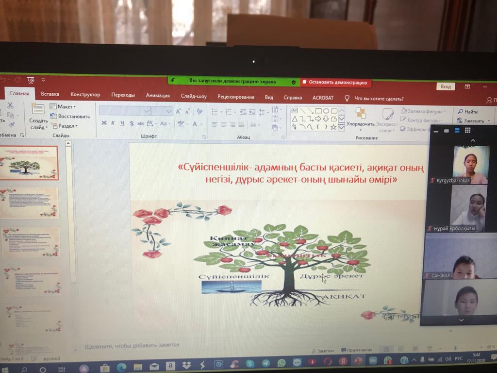Select the second slide thumbnail
Image resolution: width=497 pixels, height=373 pixels.
30,203
